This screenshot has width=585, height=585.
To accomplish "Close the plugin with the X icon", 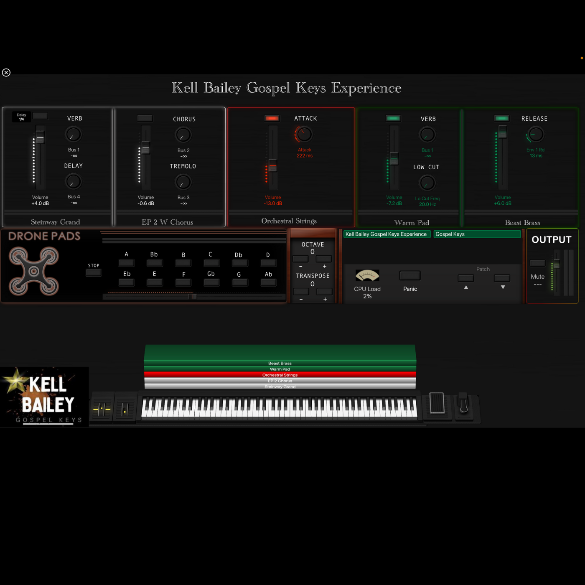I will click(6, 73).
